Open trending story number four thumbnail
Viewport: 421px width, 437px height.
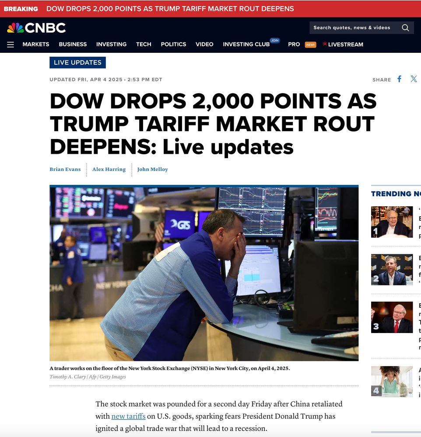click(392, 382)
